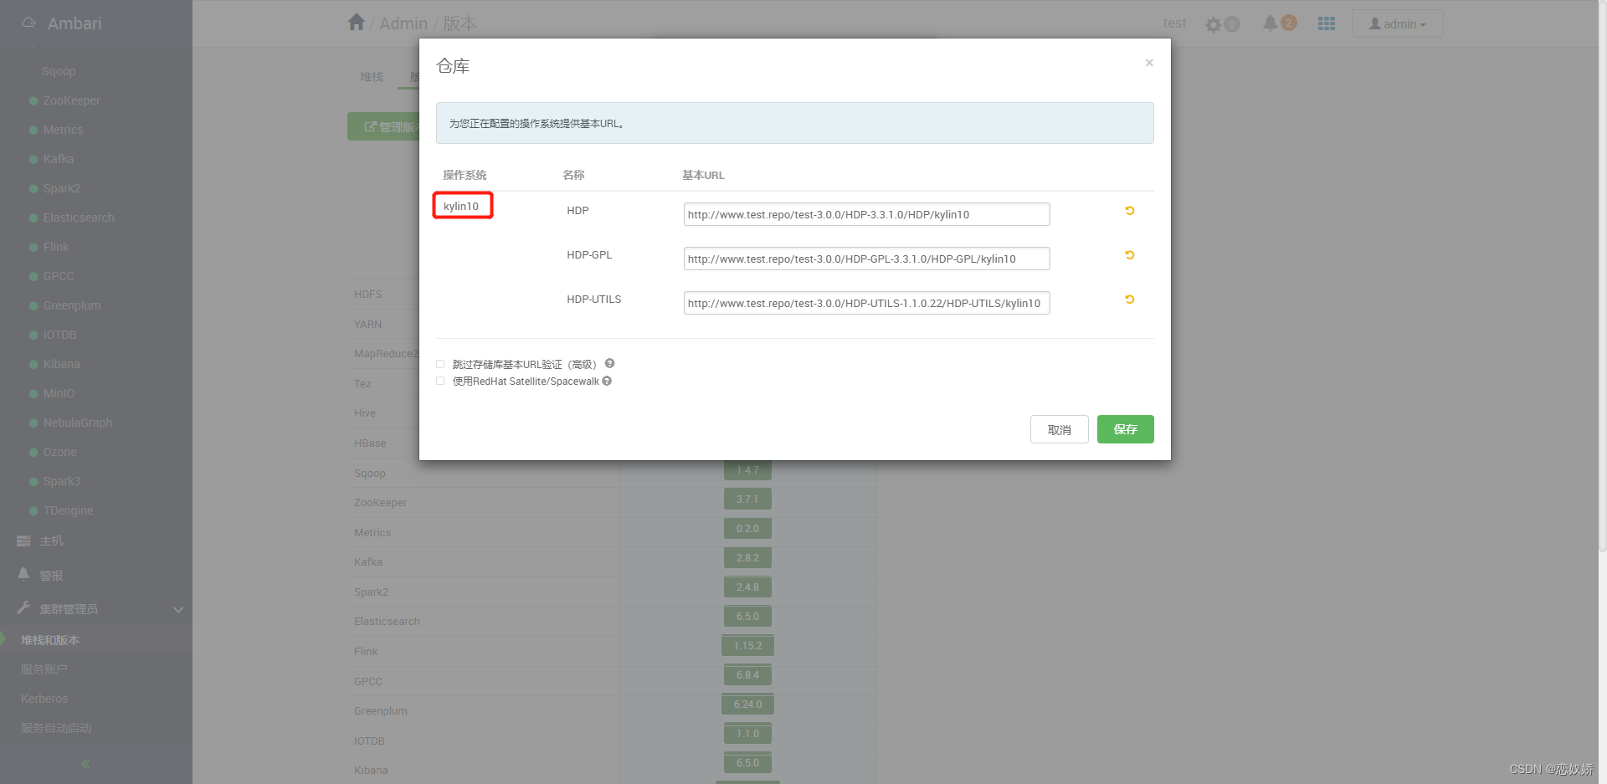The width and height of the screenshot is (1607, 784).
Task: Click the IOTDB 1.1.0 version badge
Action: coord(747,734)
